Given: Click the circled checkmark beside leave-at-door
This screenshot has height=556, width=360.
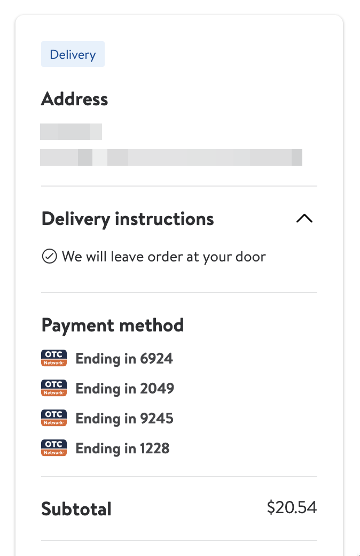Looking at the screenshot, I should 49,257.
